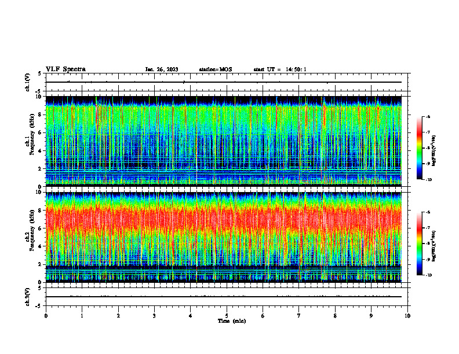The width and height of the screenshot is (459, 354).
Task: Click the 'ch.1(V)' waveform axis label
Action: (x=28, y=82)
